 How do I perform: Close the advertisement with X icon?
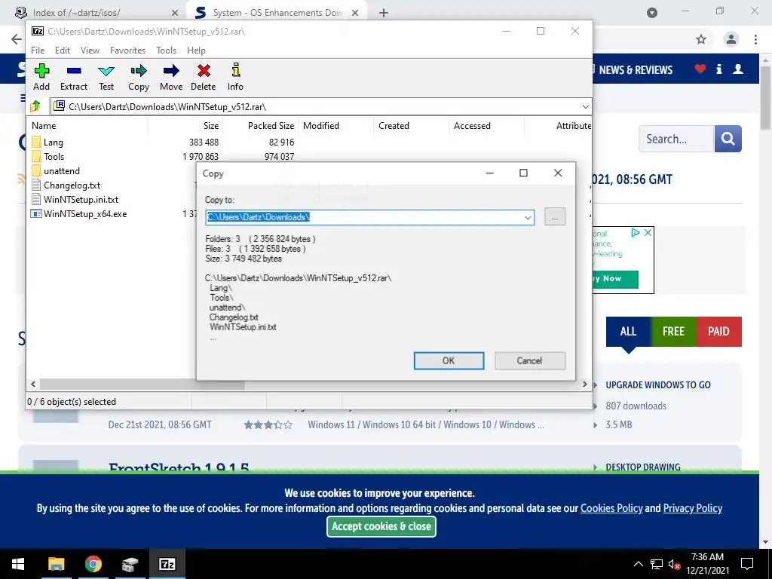648,232
